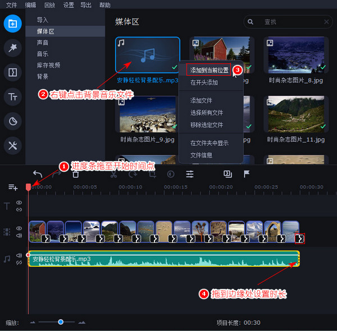Choose 添加文件 in context menu
337x331 pixels.
point(211,100)
